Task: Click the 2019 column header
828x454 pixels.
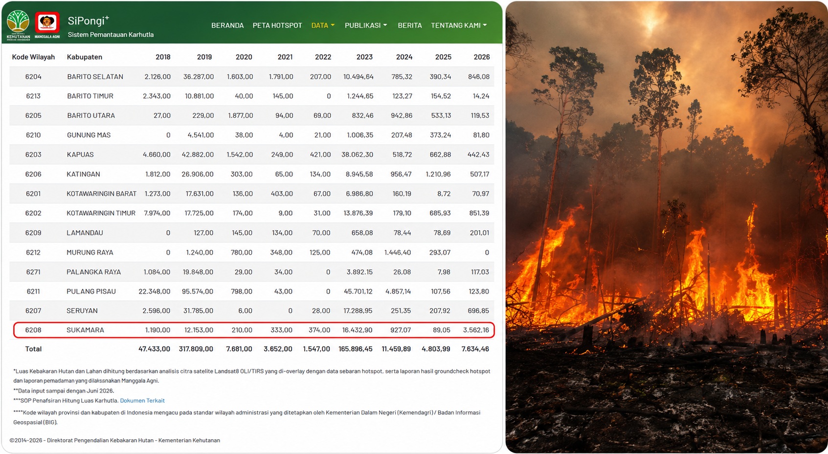Action: pos(204,57)
